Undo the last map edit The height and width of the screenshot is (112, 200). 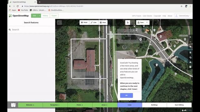[x=127, y=22]
